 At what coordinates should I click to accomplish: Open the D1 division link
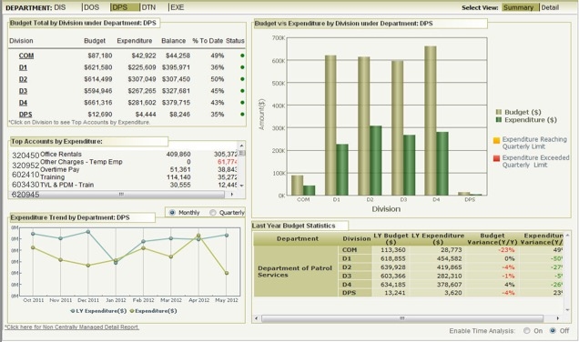click(x=23, y=67)
